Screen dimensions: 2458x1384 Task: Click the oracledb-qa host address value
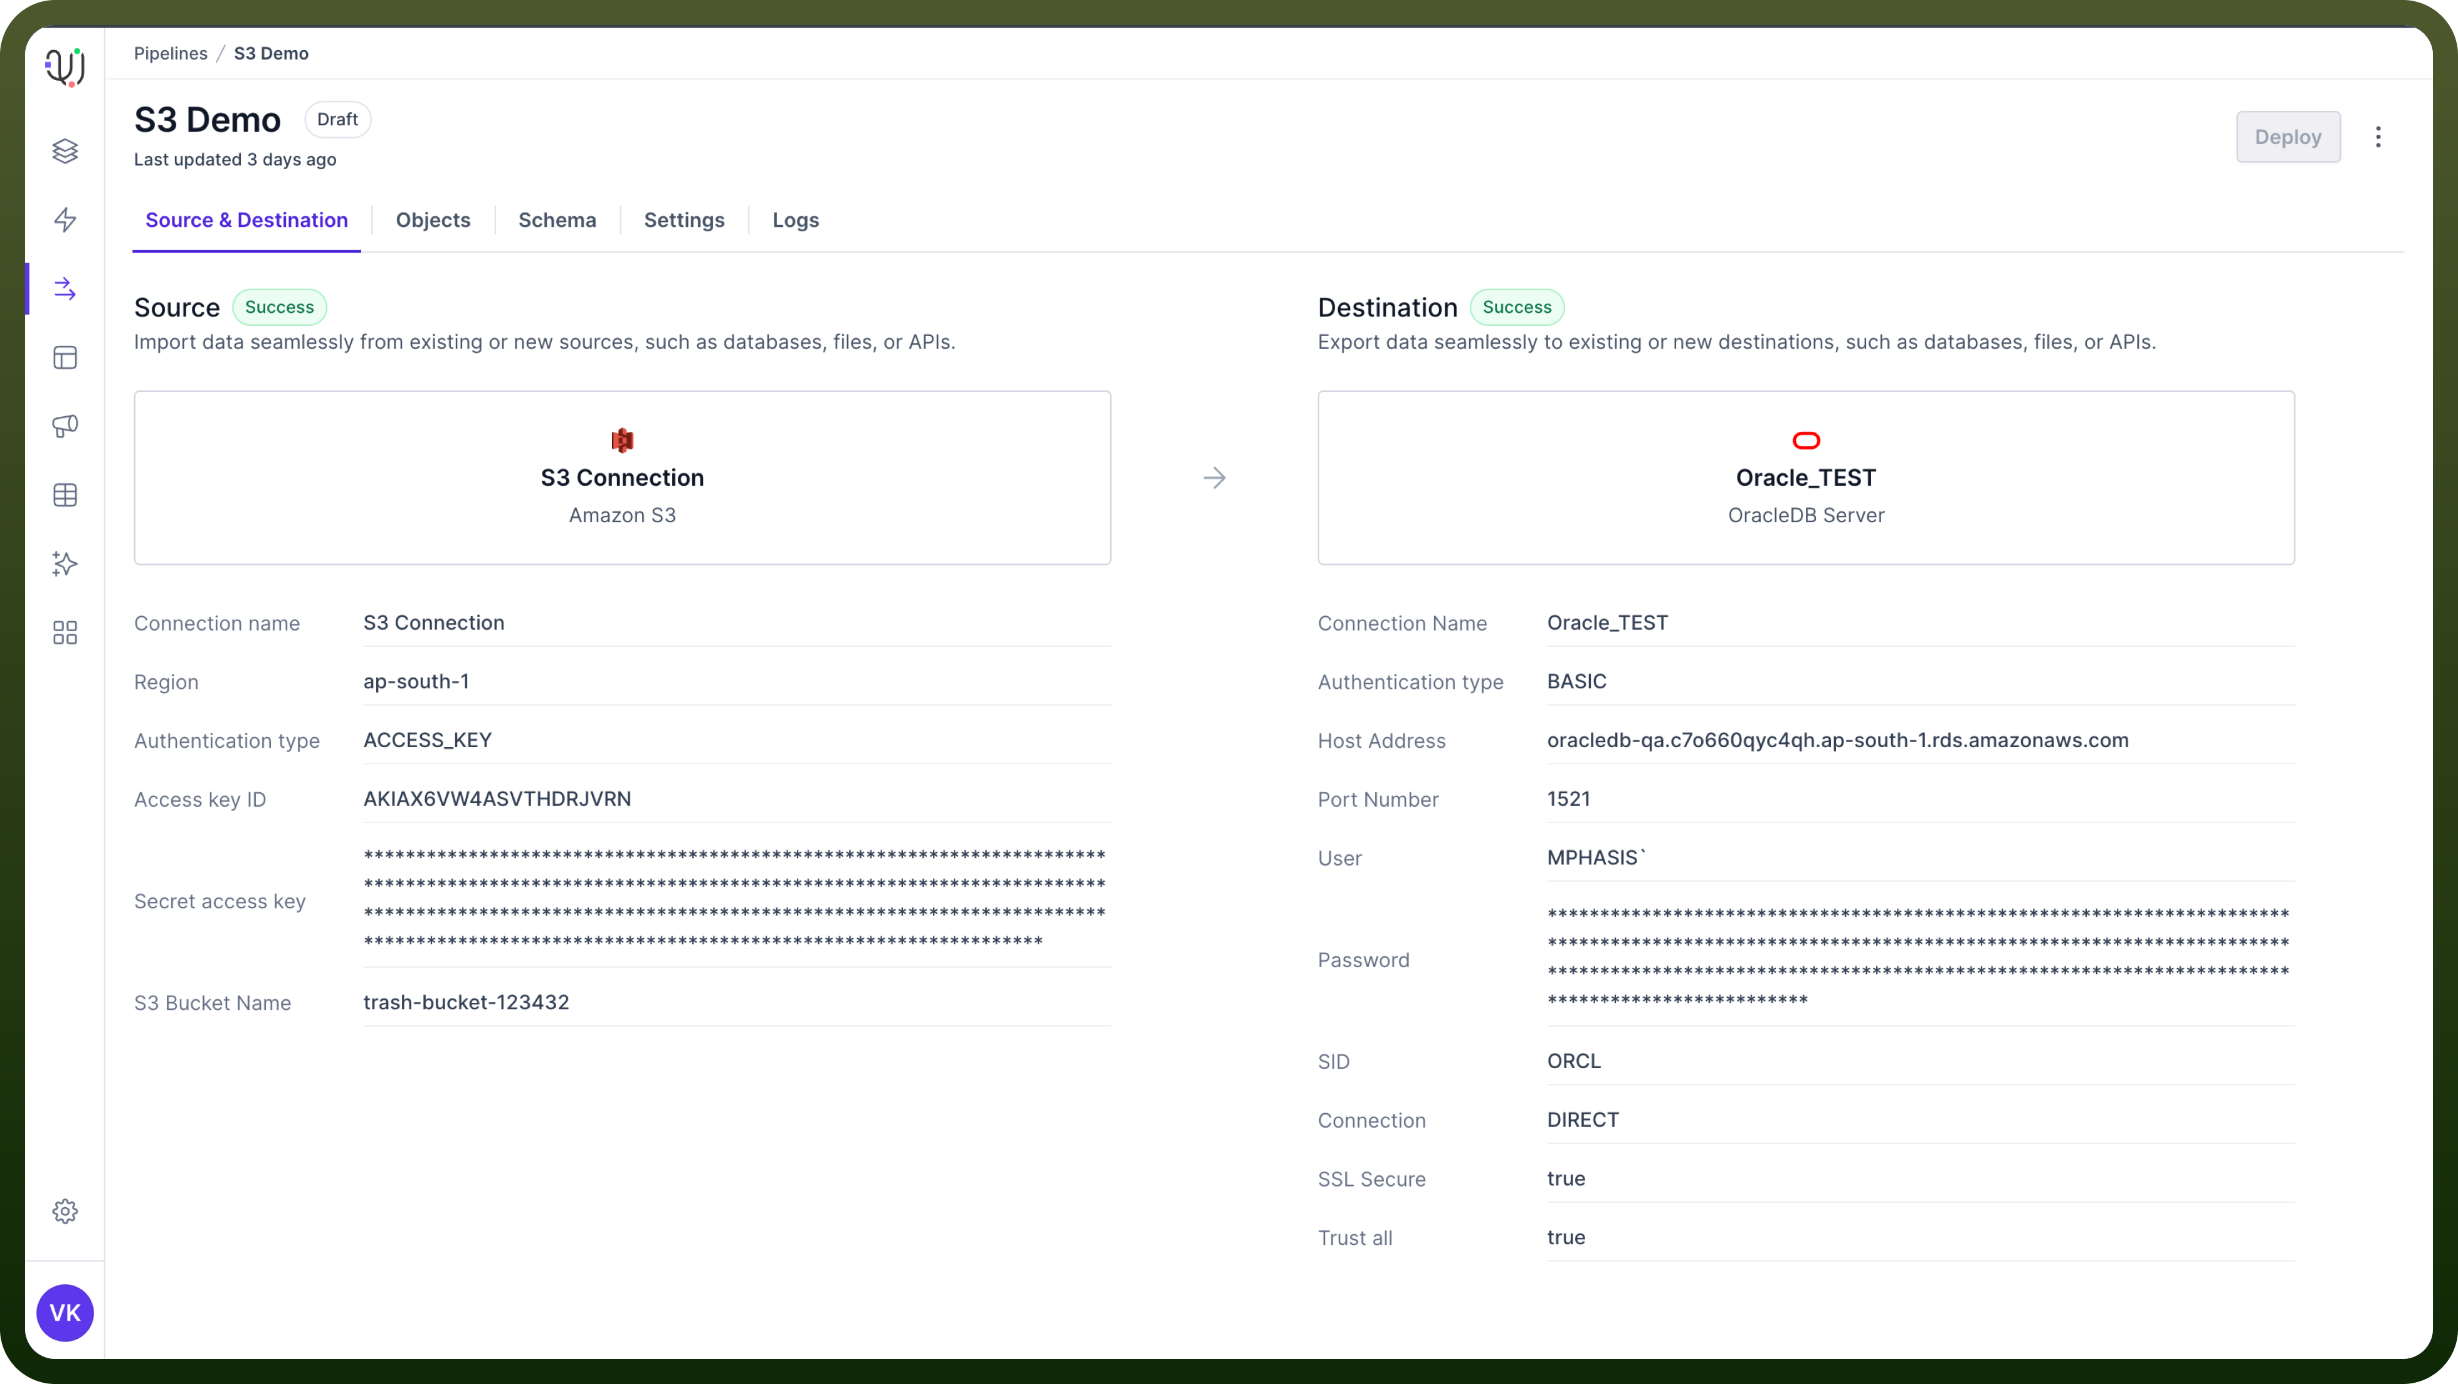pos(1838,740)
